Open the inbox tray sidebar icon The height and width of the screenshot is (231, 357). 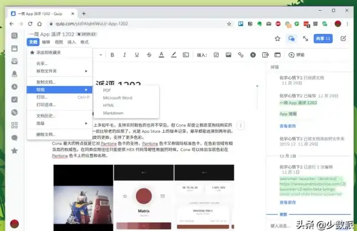tap(15, 61)
